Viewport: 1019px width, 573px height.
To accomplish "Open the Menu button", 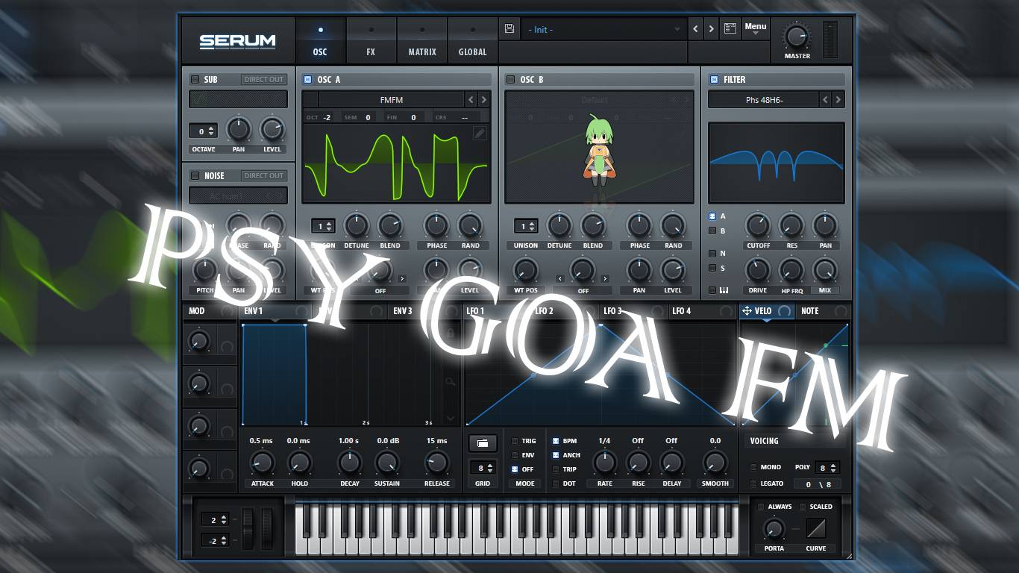I will 755,28.
